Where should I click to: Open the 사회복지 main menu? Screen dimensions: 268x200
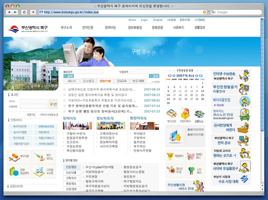(x=178, y=27)
